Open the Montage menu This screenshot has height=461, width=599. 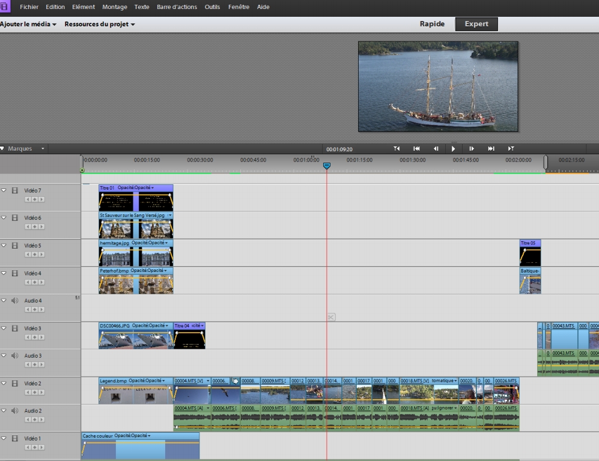114,7
